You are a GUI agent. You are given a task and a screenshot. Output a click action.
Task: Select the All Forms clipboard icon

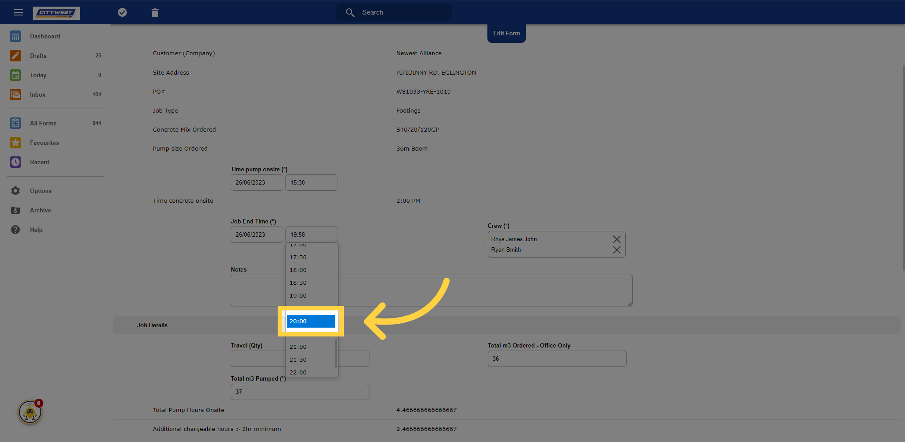coord(15,123)
